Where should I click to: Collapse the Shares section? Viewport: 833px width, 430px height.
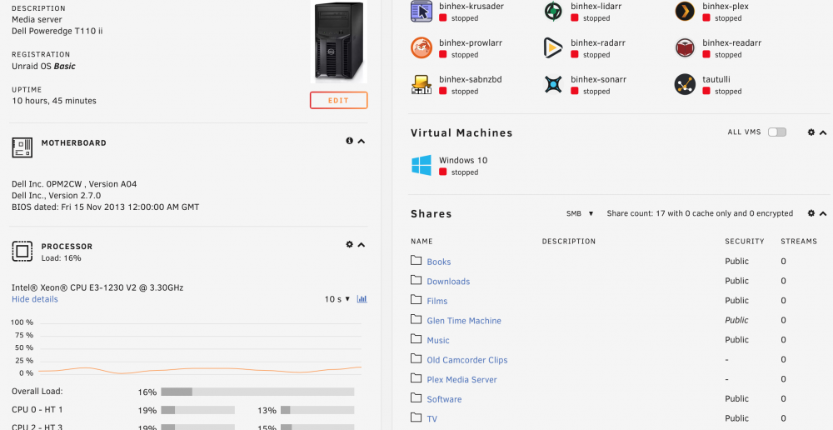(823, 213)
